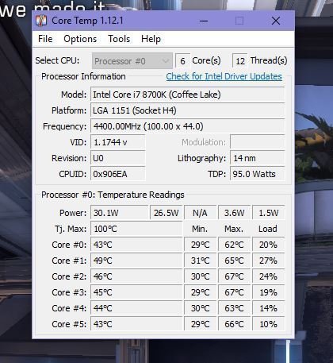Click the TDP value 95.0 Watts

pyautogui.click(x=258, y=174)
